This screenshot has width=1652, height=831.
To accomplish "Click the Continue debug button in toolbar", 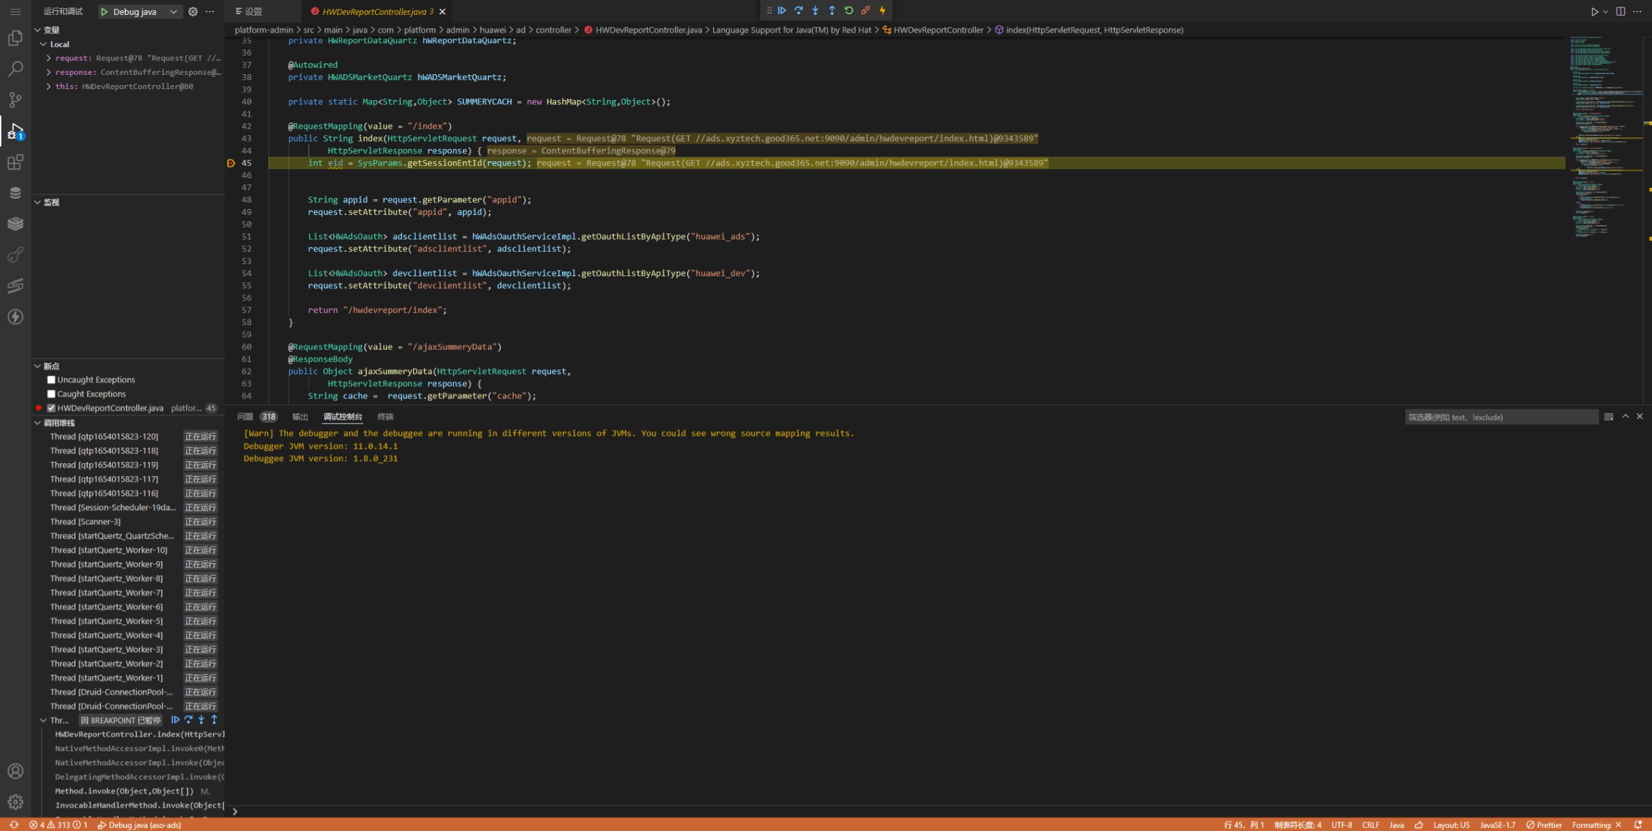I will [782, 10].
